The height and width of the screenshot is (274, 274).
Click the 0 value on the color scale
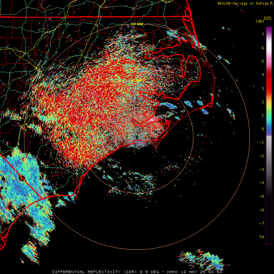click(x=263, y=129)
